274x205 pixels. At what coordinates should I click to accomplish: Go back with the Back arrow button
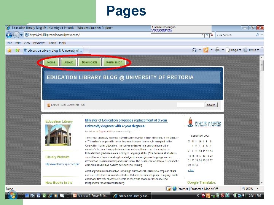point(9,35)
